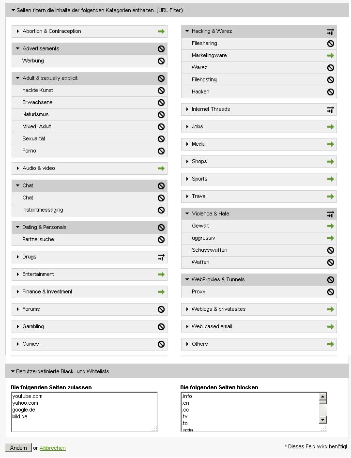Click the blocklist scrollbar down arrow
Screen dimensions: 351x458
[x=322, y=420]
